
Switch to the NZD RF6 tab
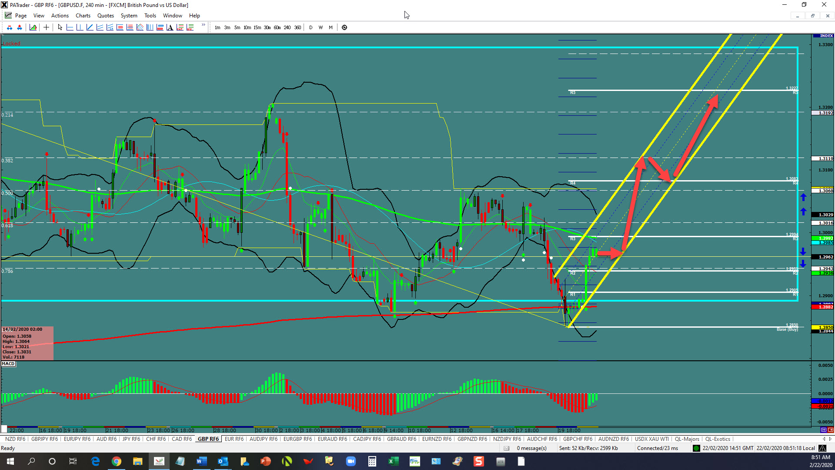[x=15, y=439]
